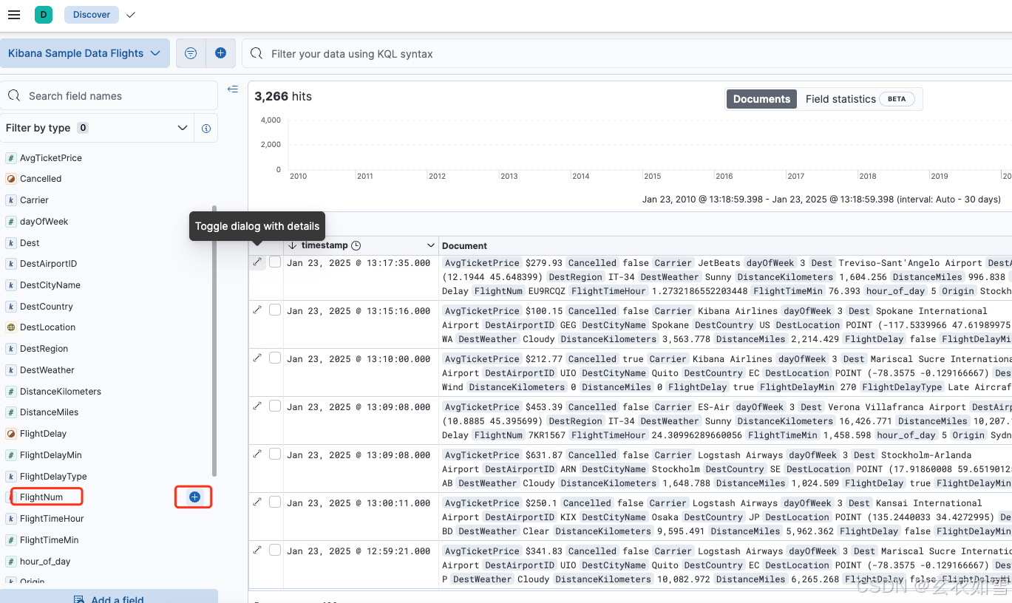Add FlightNum field as column
This screenshot has width=1012, height=603.
(194, 497)
